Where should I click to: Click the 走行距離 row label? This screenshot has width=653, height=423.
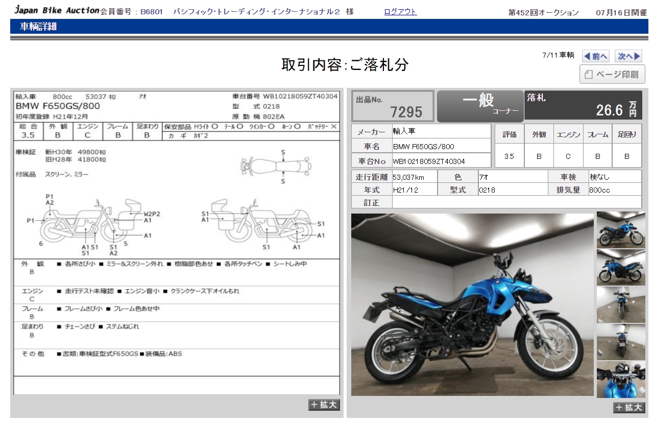pos(372,177)
